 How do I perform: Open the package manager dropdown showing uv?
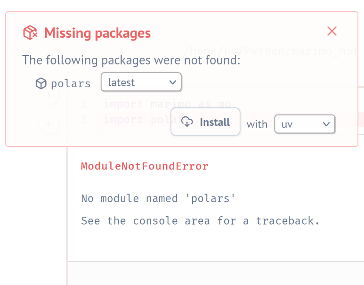(305, 124)
